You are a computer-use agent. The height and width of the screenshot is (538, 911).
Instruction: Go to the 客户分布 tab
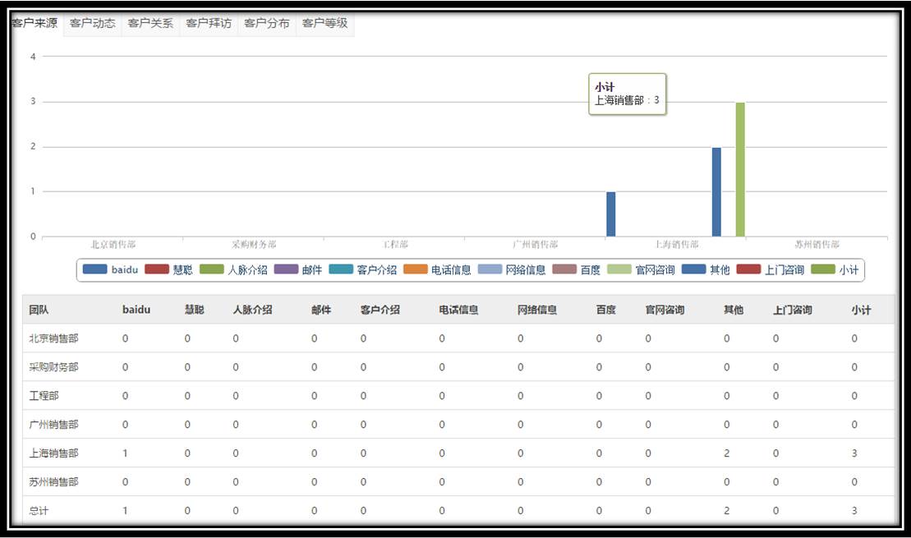tap(267, 23)
